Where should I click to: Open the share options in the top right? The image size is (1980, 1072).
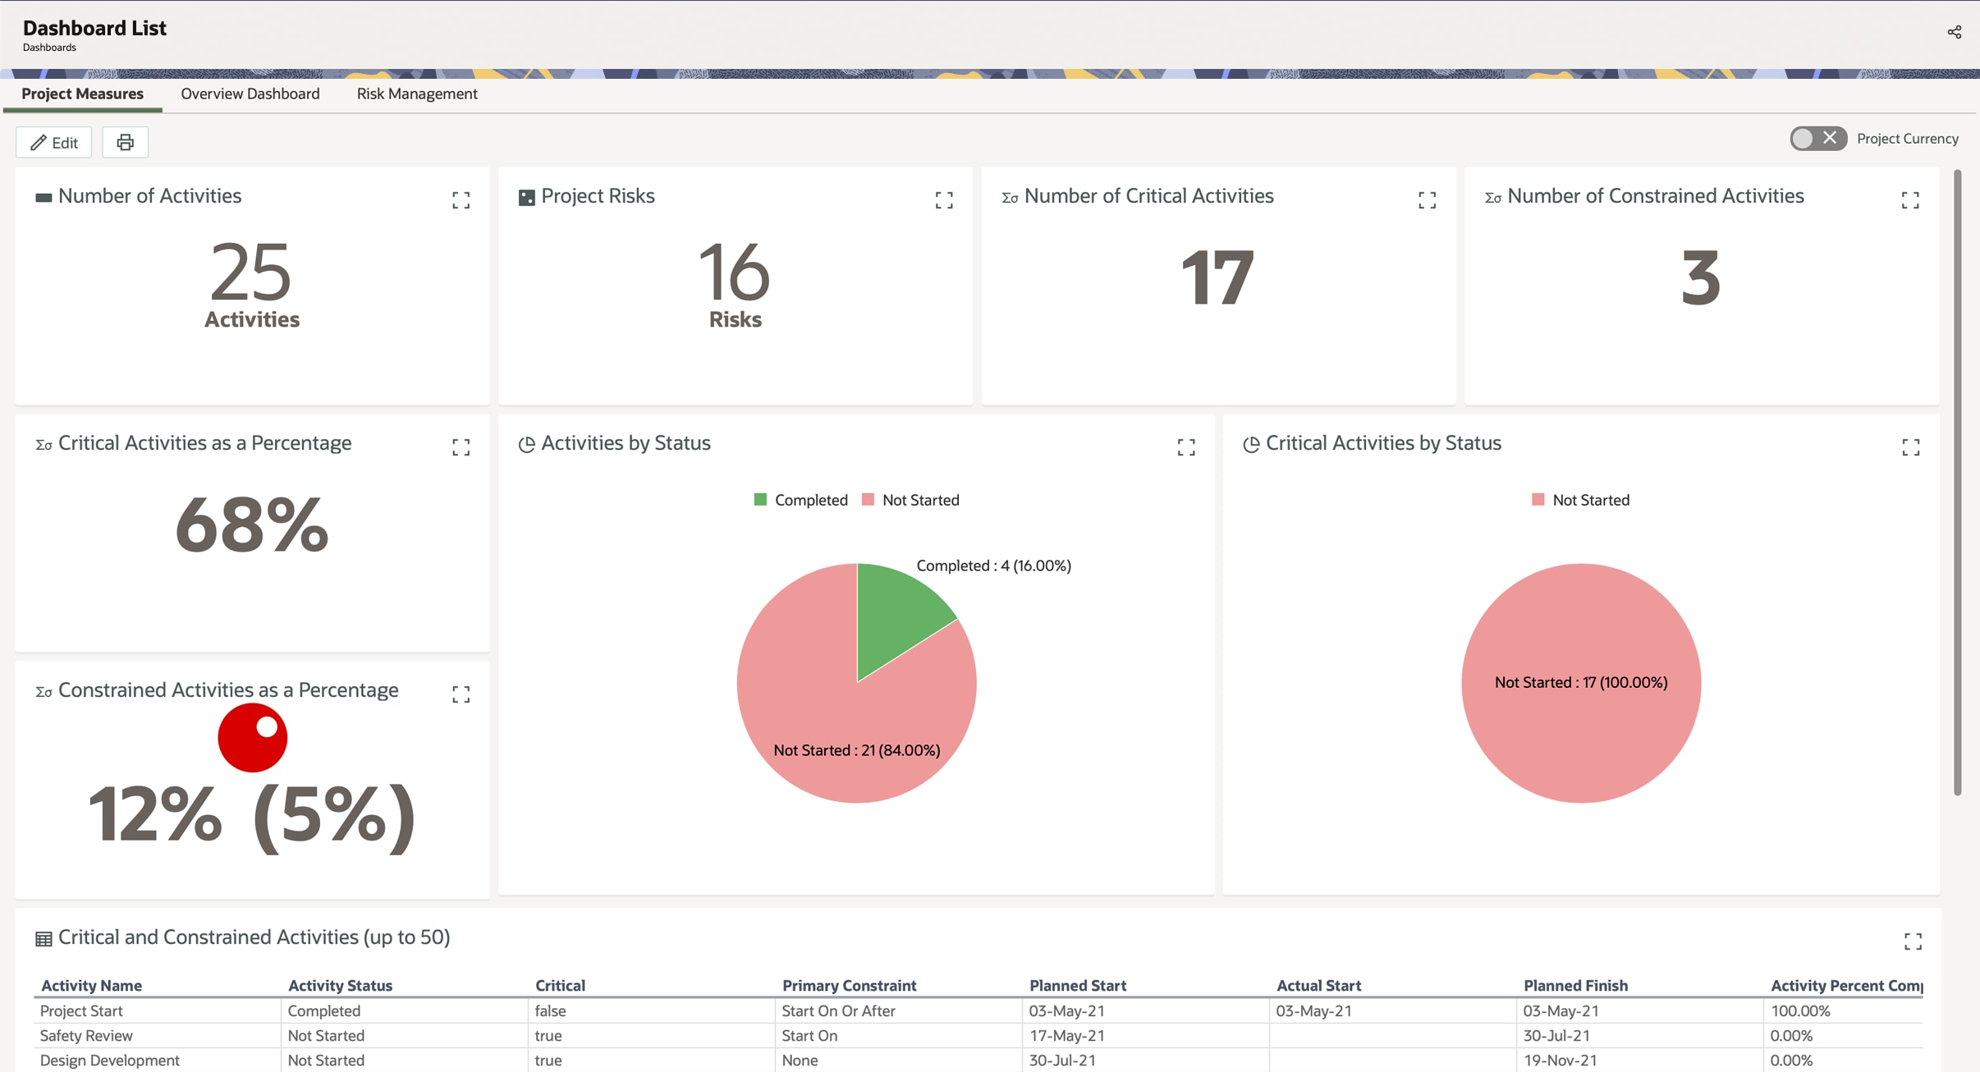[1955, 31]
